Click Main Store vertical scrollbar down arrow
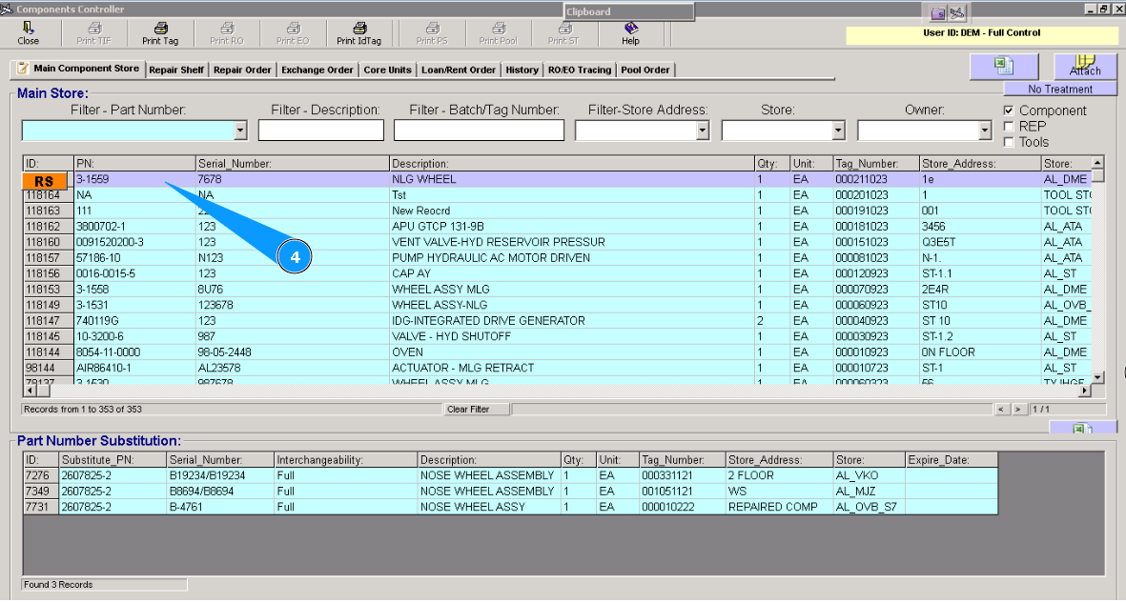 (1097, 377)
